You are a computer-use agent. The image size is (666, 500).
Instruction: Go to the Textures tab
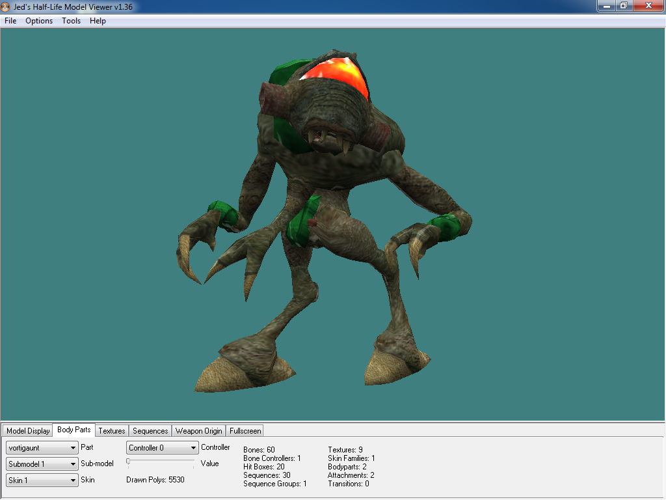coord(112,431)
